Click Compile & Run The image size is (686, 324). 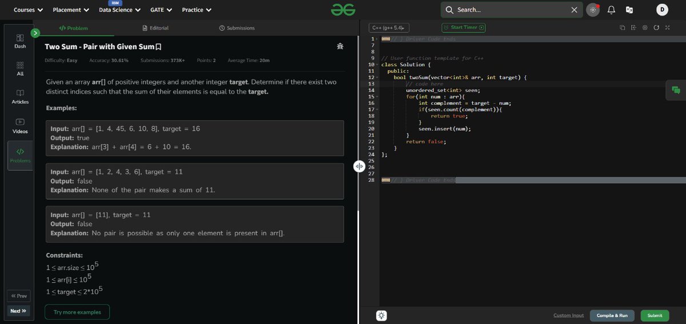612,315
